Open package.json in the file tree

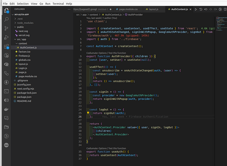[42, 97]
